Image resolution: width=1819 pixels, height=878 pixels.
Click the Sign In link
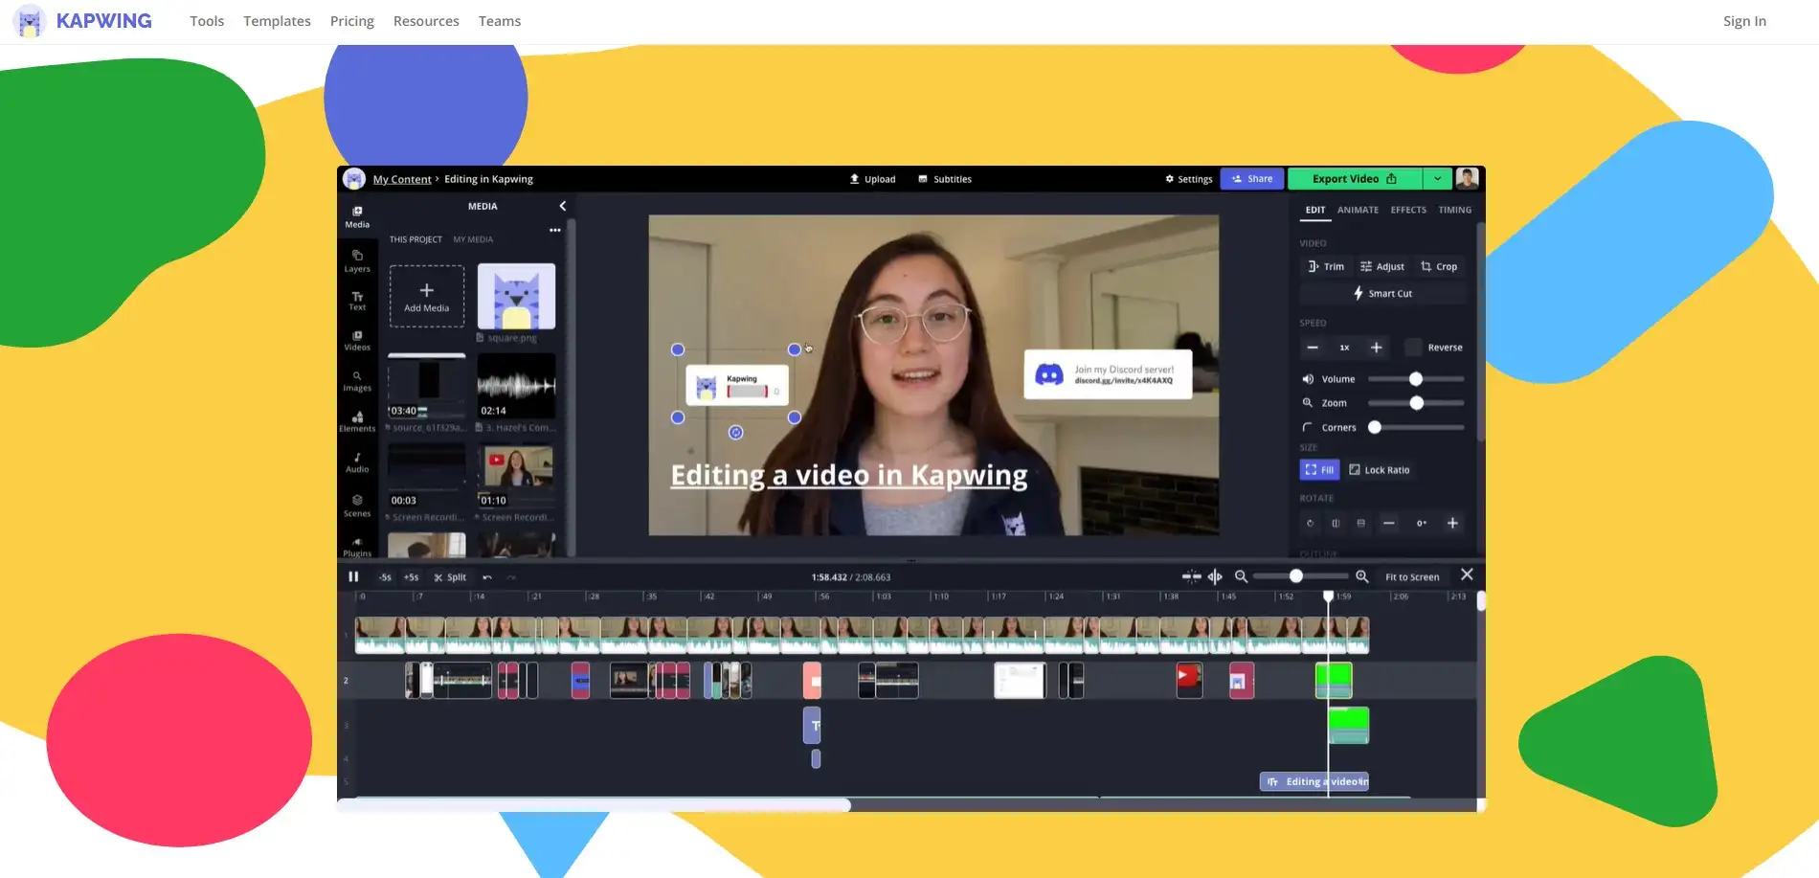click(1744, 21)
